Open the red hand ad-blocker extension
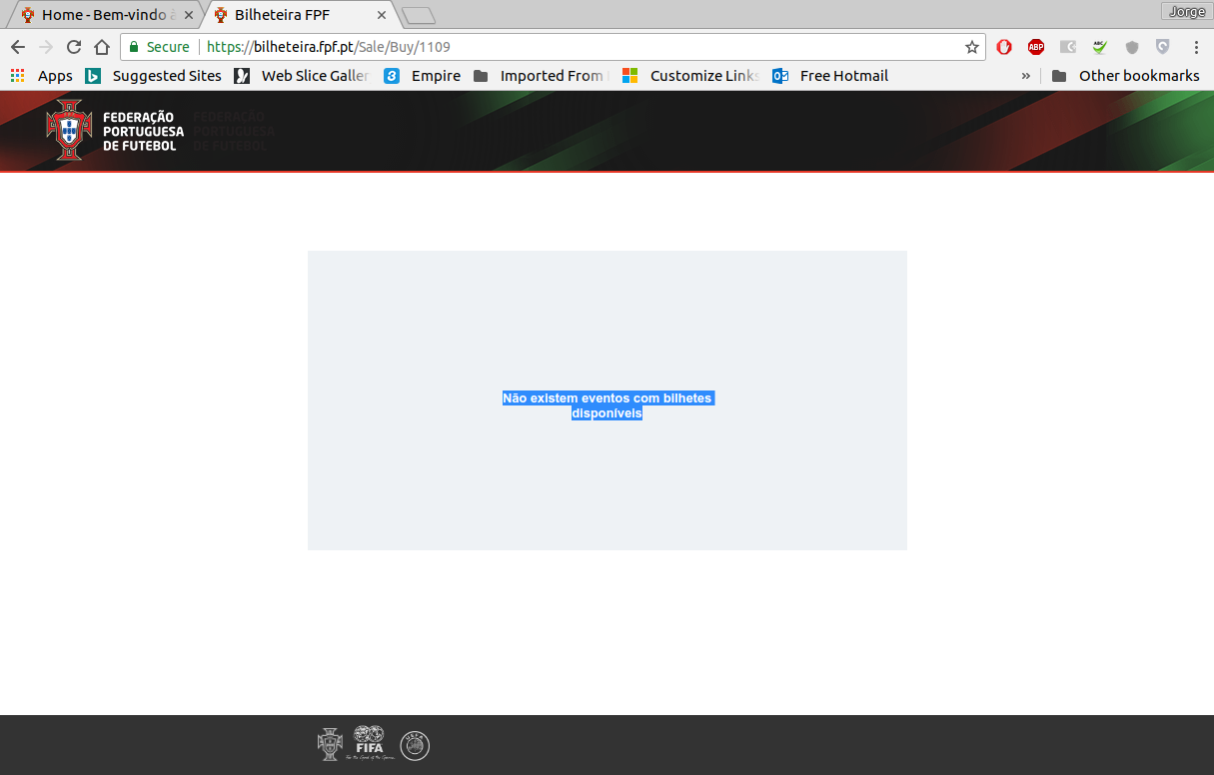Image resolution: width=1214 pixels, height=775 pixels. [x=1004, y=47]
